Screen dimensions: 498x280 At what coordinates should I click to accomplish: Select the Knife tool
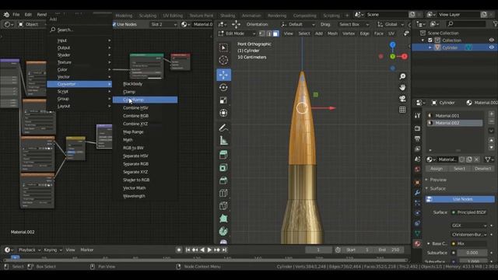(223, 205)
